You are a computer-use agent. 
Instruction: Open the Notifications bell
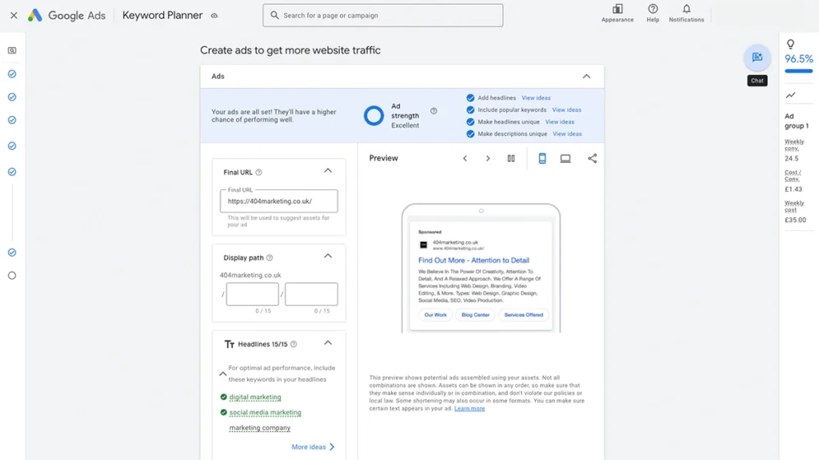[686, 13]
